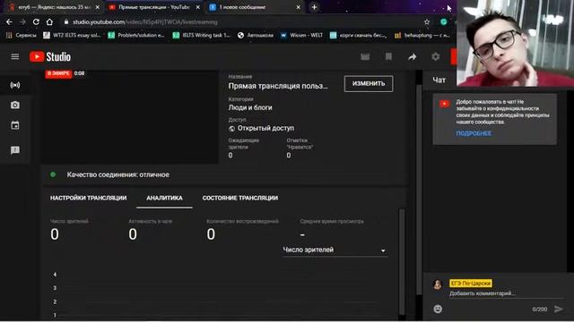This screenshot has width=574, height=322.
Task: Open the Сервисы apps bookmark
Action: coord(22,35)
